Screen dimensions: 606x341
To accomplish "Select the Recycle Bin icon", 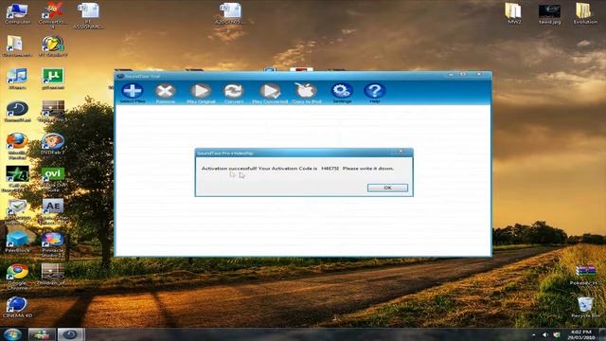I will pos(585,307).
